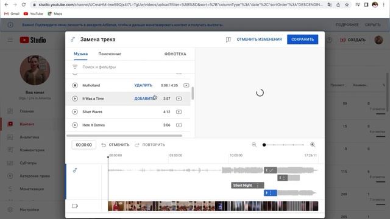This screenshot has height=219, width=390.
Task: Open the YouTube bookmark
Action: click(x=34, y=14)
